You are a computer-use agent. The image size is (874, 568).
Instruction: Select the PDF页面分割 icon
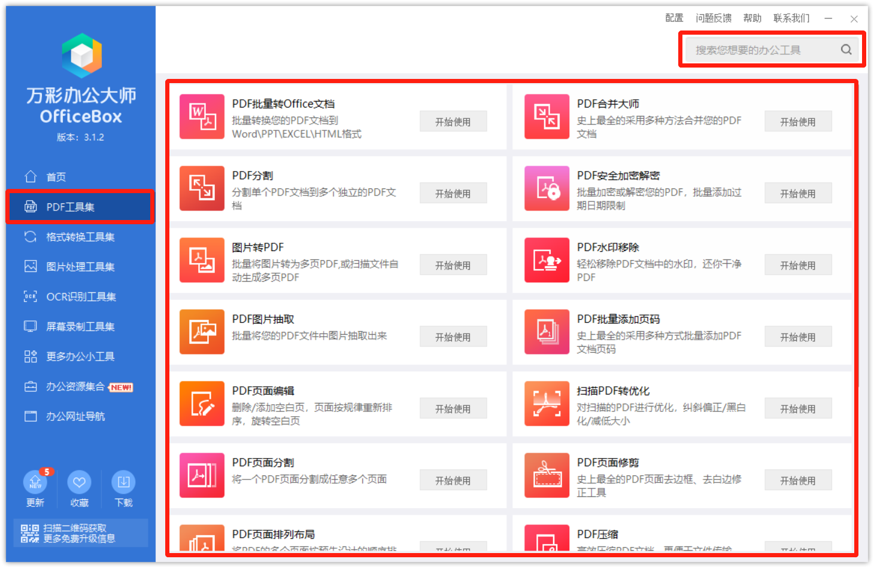click(202, 475)
